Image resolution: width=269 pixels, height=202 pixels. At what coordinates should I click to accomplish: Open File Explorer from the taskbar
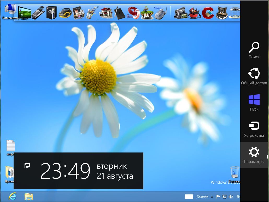28,196
